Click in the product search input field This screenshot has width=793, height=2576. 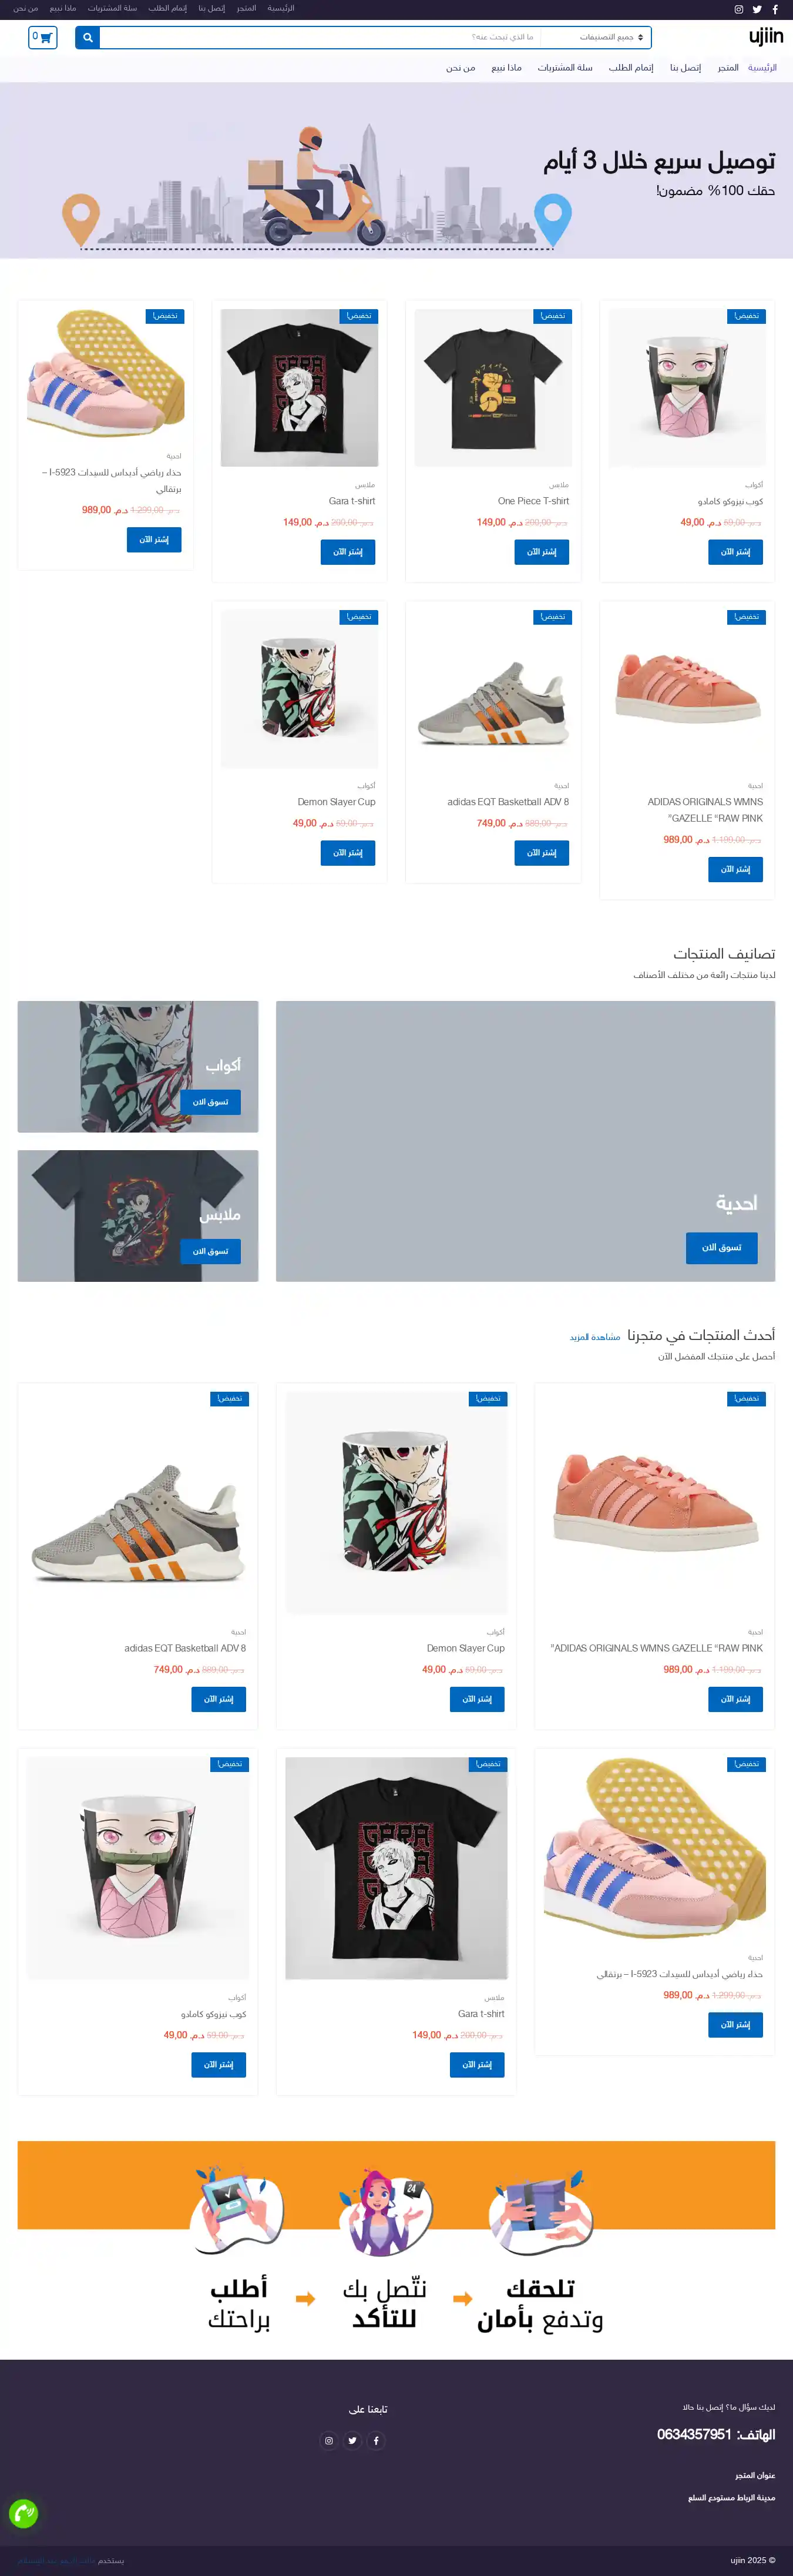coord(320,37)
